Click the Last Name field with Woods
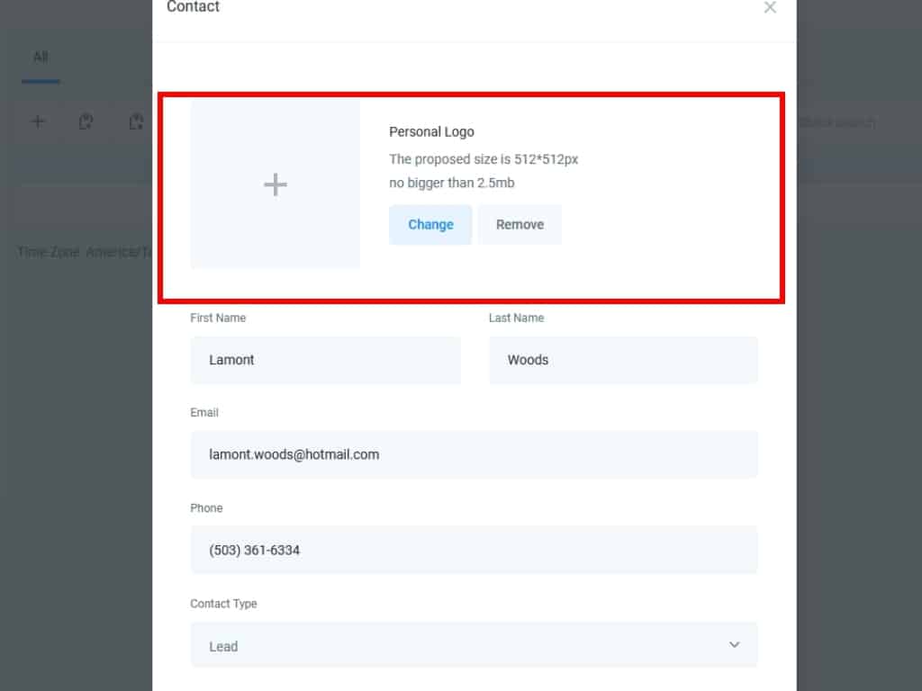The image size is (922, 691). [623, 360]
